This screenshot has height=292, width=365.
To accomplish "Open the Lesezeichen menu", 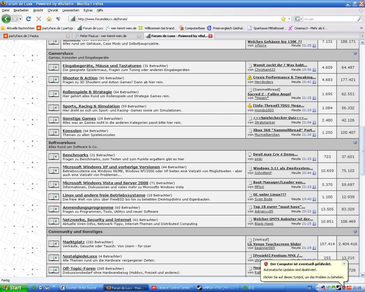I will coord(71,10).
